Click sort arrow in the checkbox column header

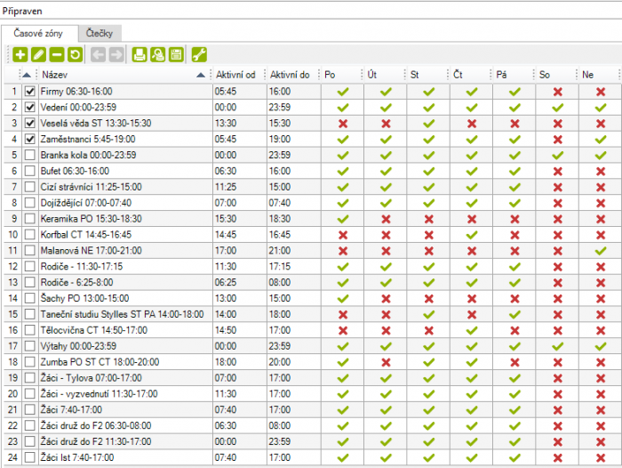coord(26,75)
